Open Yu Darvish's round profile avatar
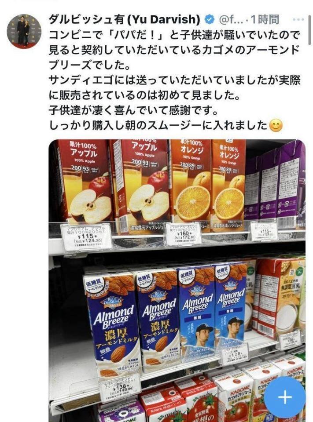 click(x=24, y=31)
